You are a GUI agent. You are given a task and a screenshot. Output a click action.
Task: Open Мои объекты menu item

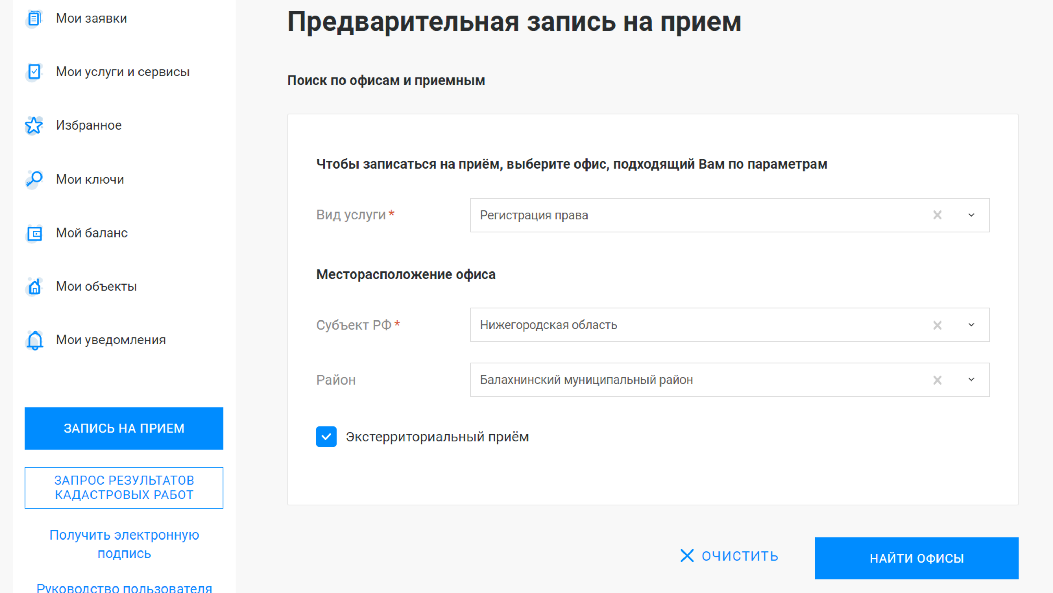96,287
